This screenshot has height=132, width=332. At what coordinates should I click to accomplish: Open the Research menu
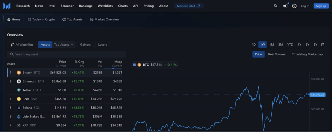pyautogui.click(x=23, y=6)
